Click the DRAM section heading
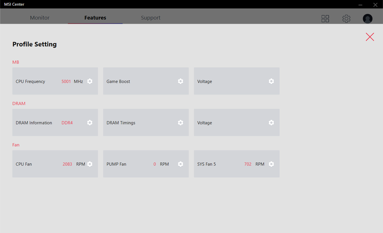383x233 pixels. (x=19, y=104)
